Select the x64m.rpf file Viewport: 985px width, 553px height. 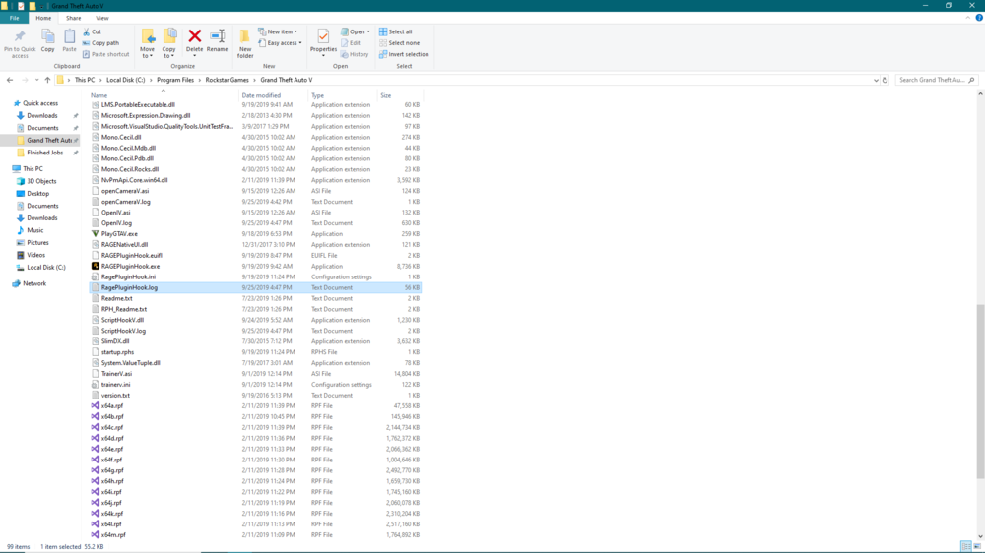256,535
